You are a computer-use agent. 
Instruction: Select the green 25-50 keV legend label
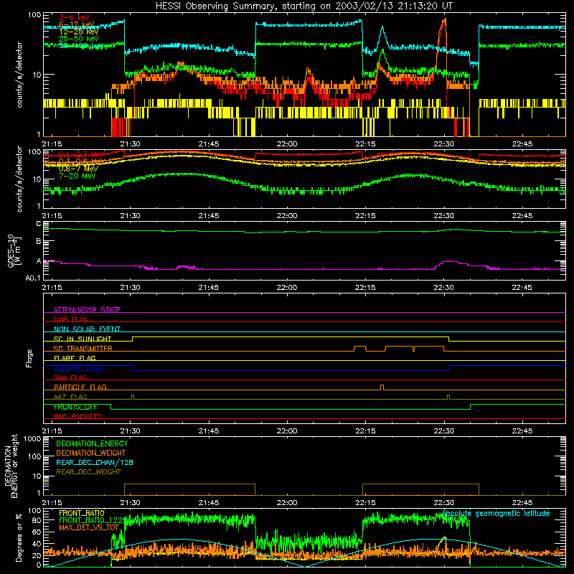click(x=78, y=39)
